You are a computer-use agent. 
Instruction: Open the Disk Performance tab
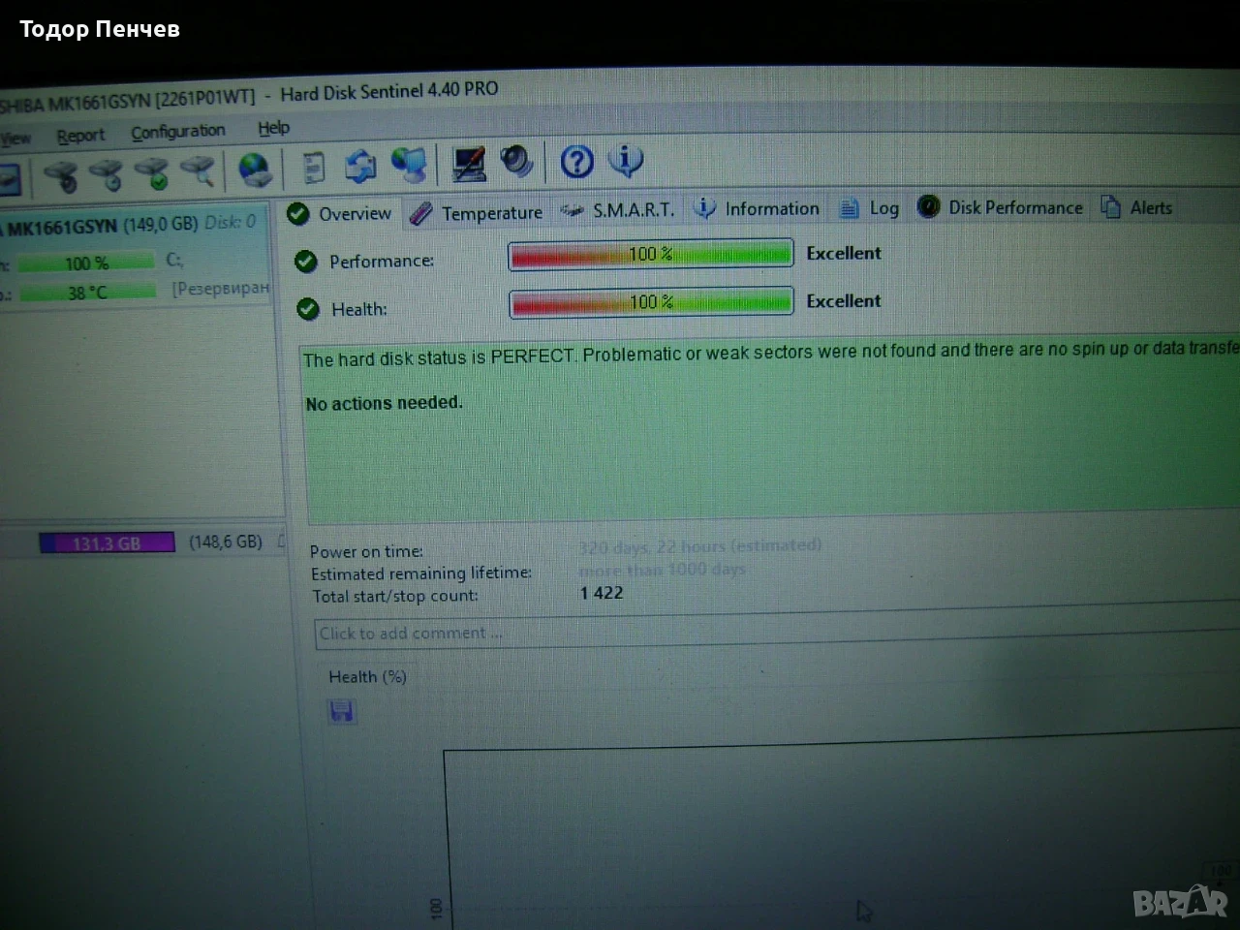click(x=1001, y=207)
